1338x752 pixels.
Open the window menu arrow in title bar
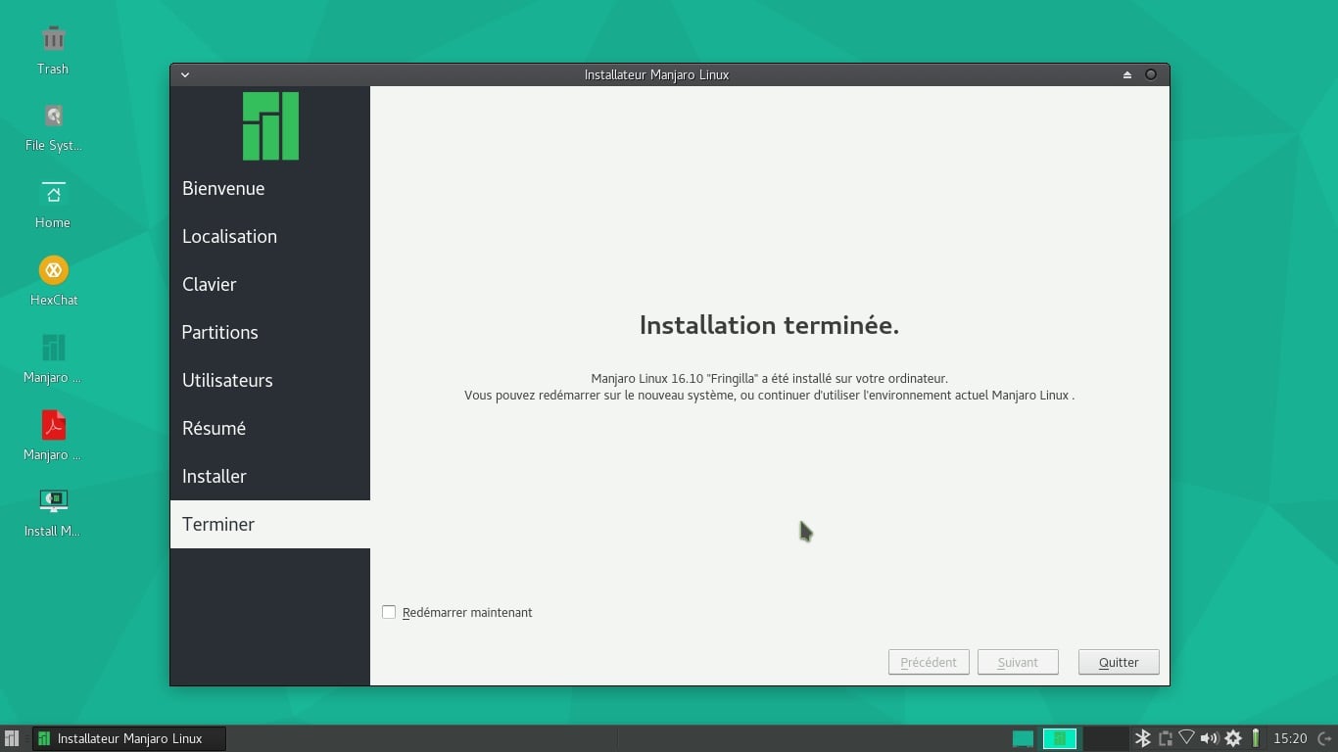click(x=184, y=74)
